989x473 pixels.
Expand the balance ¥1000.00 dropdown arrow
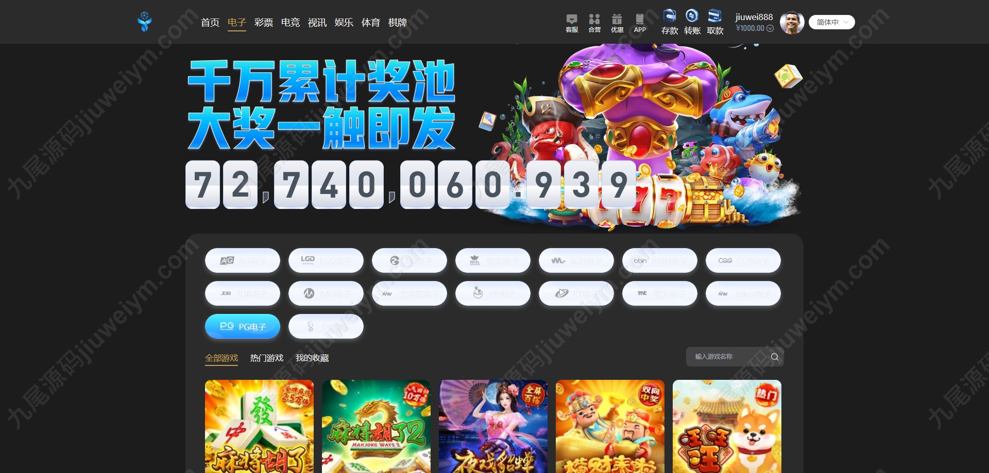click(x=770, y=28)
